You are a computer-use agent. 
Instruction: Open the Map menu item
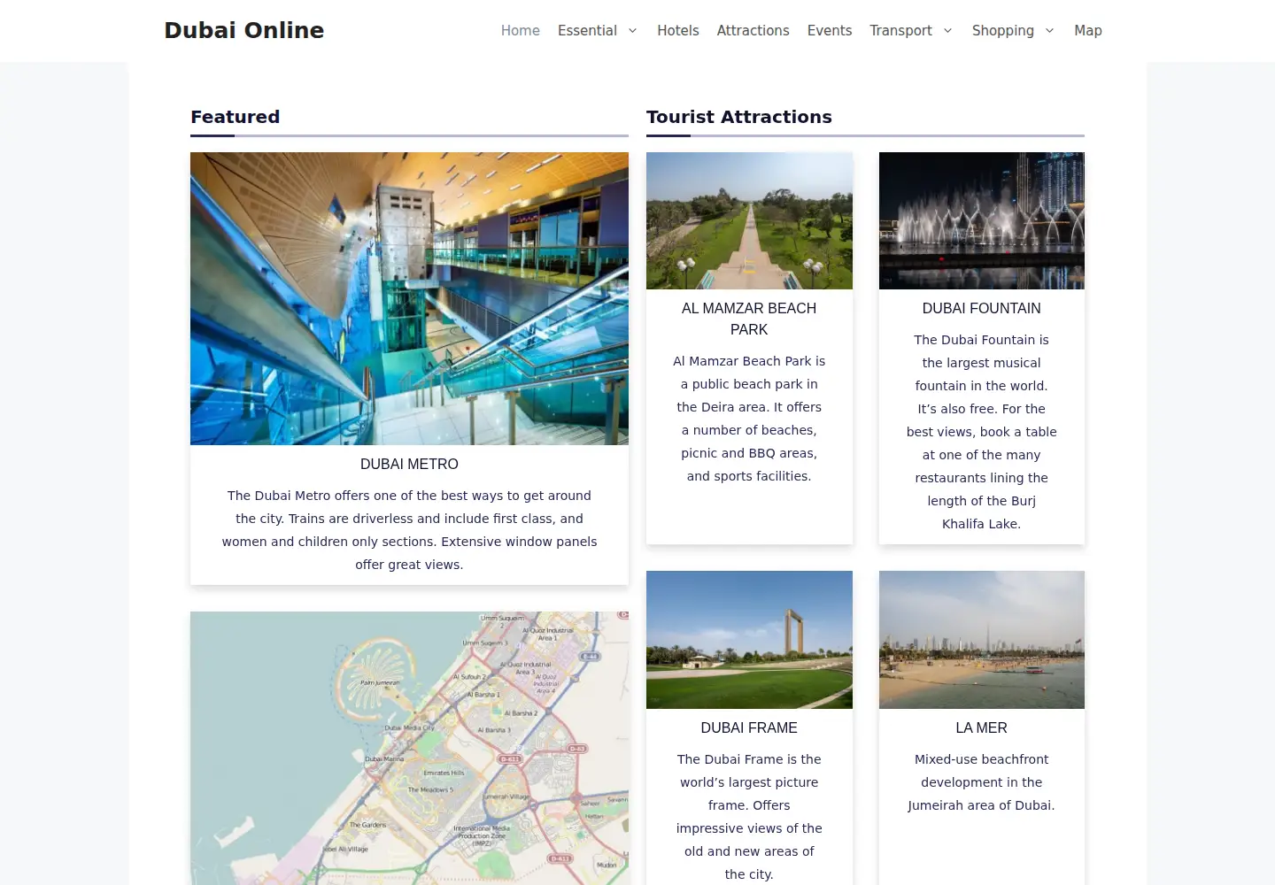[x=1088, y=30]
